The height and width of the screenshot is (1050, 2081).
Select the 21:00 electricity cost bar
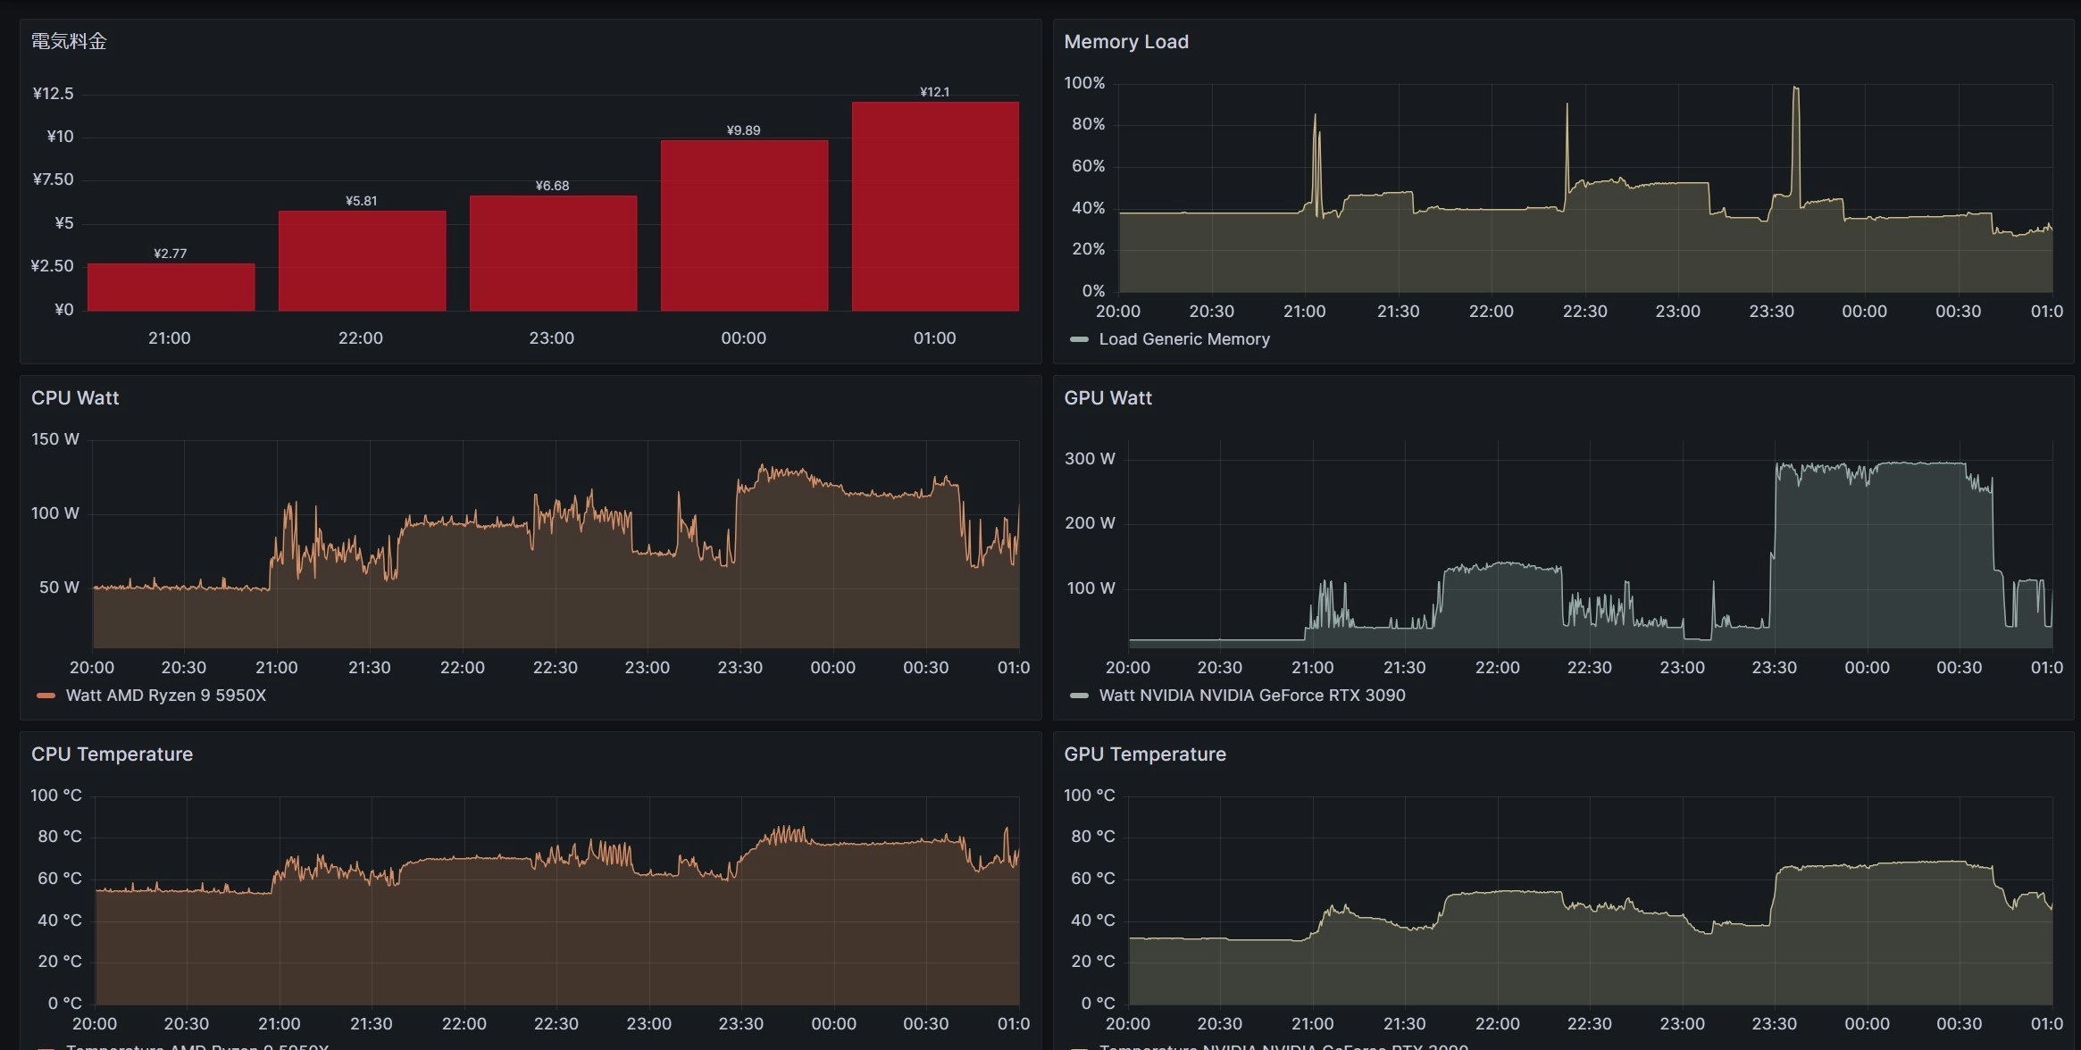click(171, 287)
